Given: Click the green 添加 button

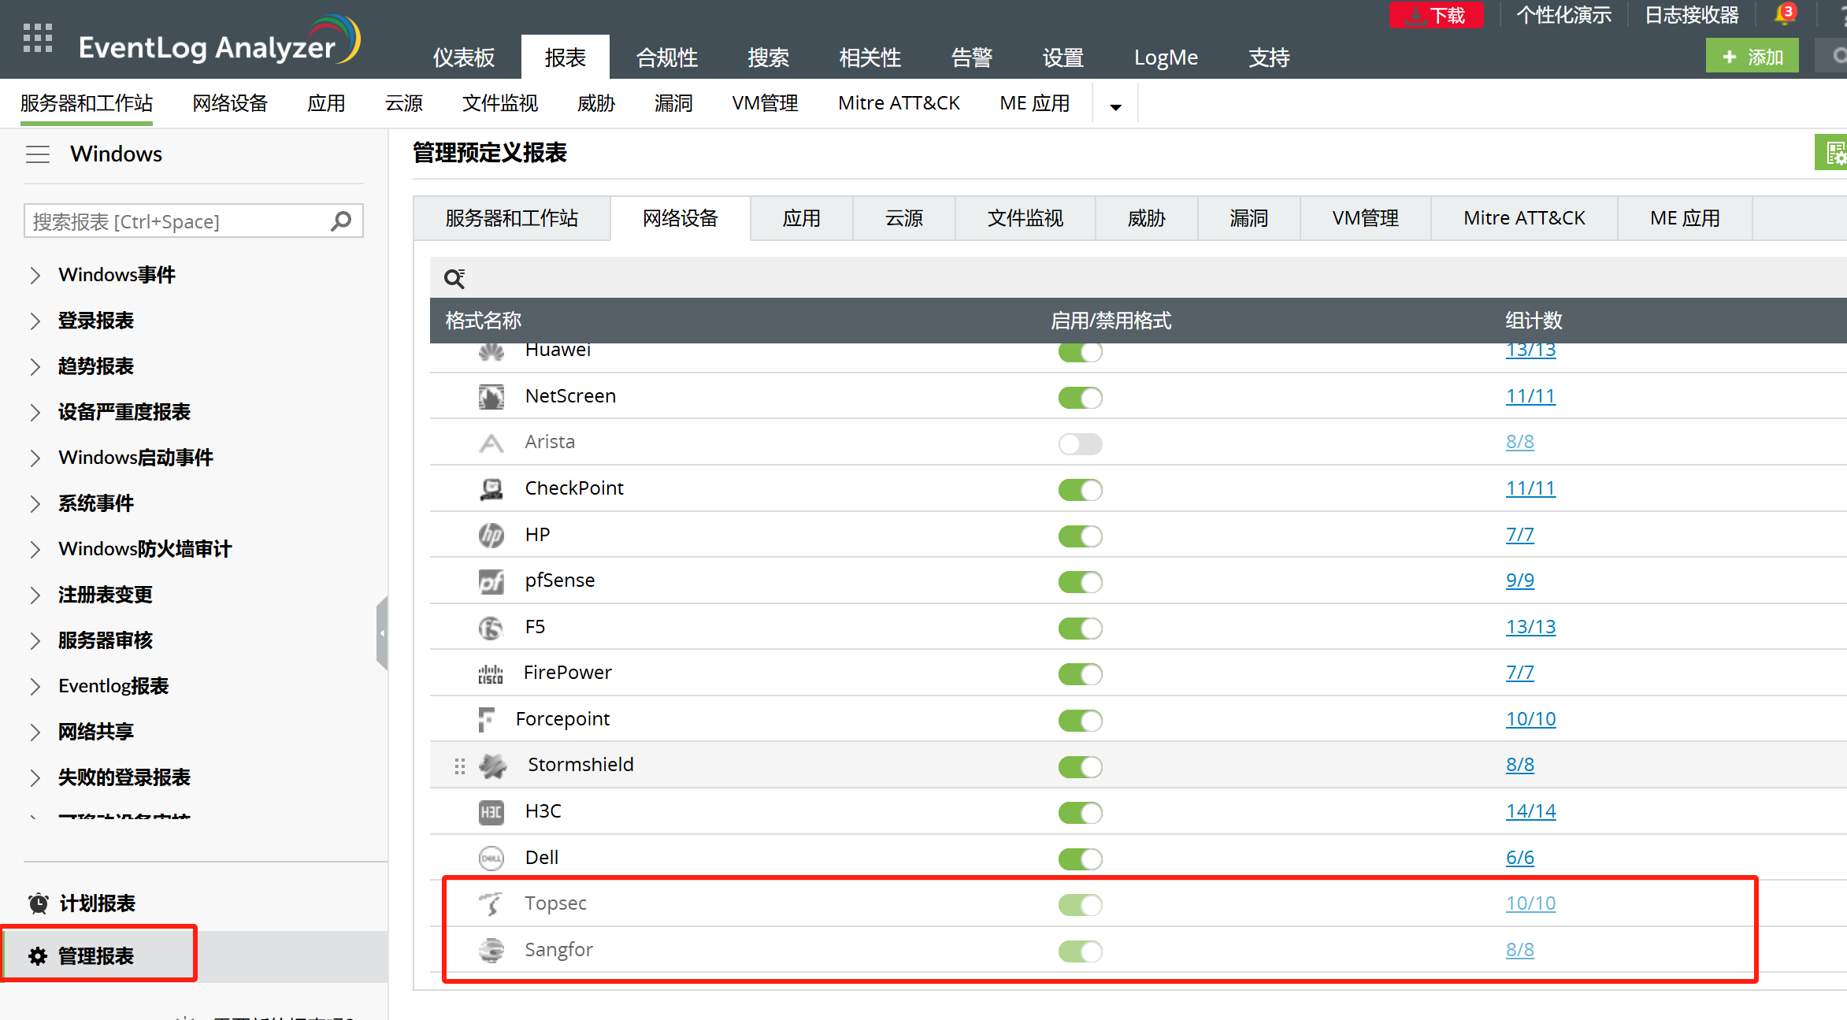Looking at the screenshot, I should (x=1752, y=57).
